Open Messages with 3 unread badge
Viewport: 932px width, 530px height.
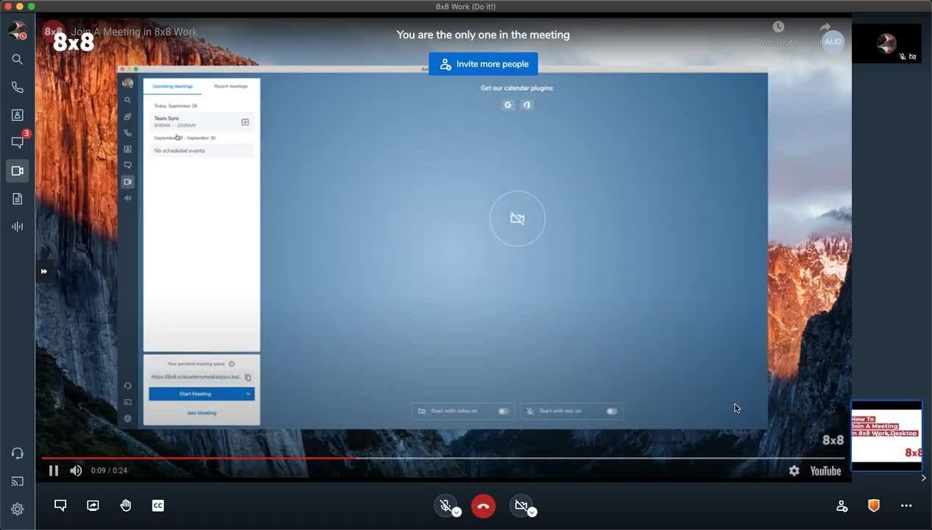coord(18,141)
